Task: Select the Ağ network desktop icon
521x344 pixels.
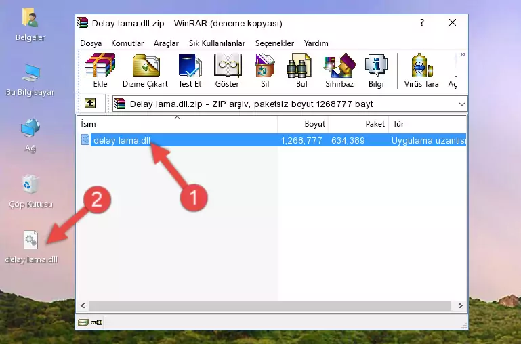Action: coord(30,135)
